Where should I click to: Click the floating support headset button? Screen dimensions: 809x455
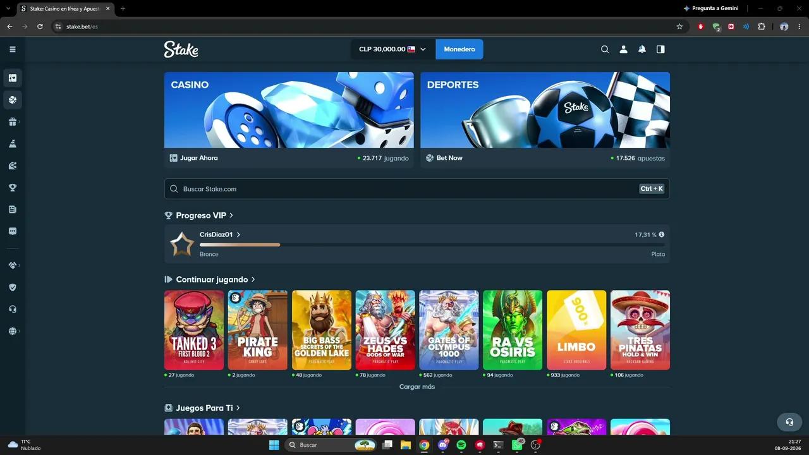(789, 422)
